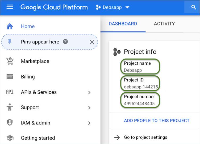Click the Support person icon
Viewport: 200px width, 144px height.
[x=10, y=107]
